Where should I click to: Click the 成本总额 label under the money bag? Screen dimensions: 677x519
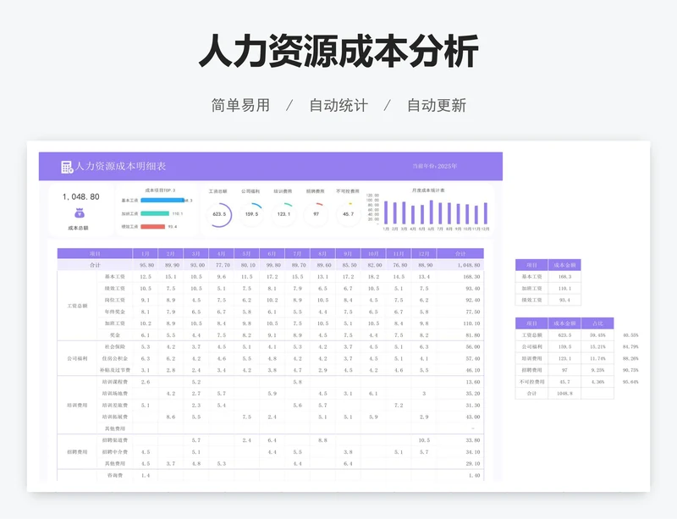tap(78, 228)
